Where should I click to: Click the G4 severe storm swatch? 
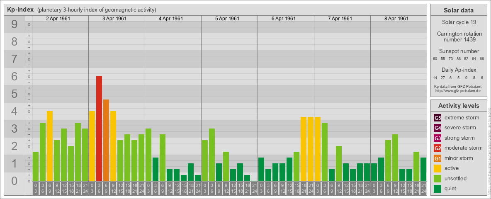click(x=438, y=128)
